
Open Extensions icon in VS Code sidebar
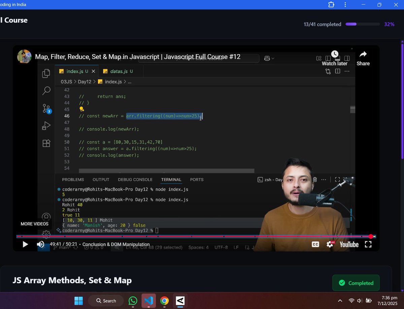click(46, 143)
